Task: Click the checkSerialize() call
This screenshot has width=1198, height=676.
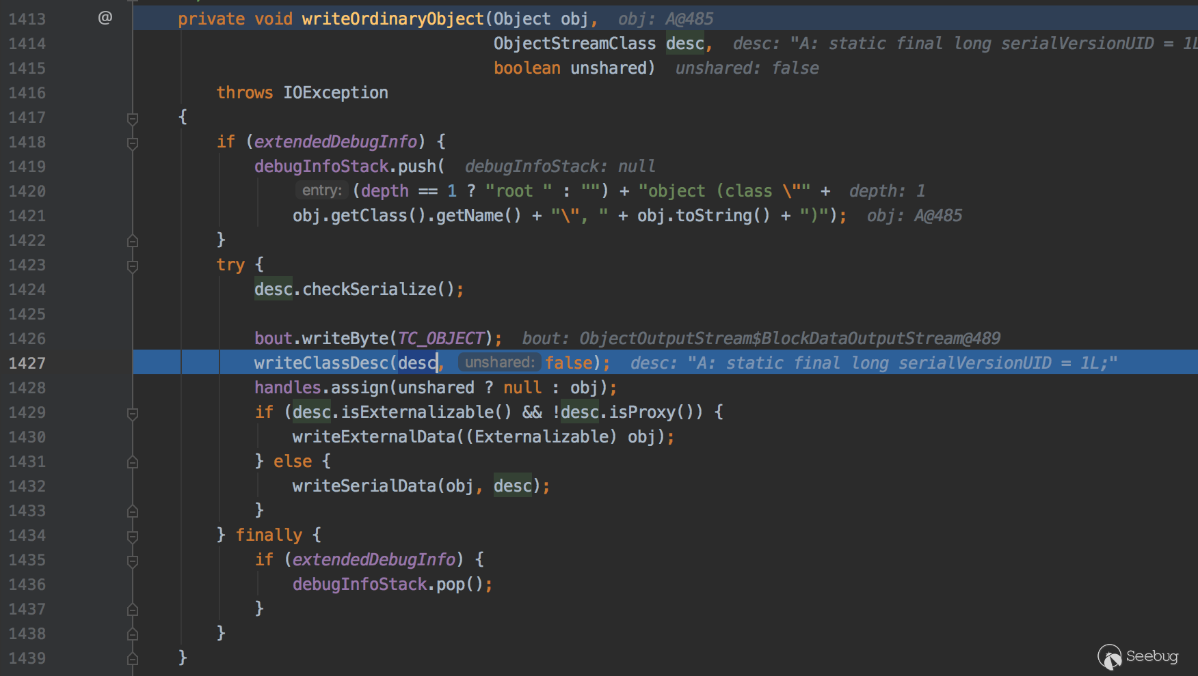Action: point(378,289)
